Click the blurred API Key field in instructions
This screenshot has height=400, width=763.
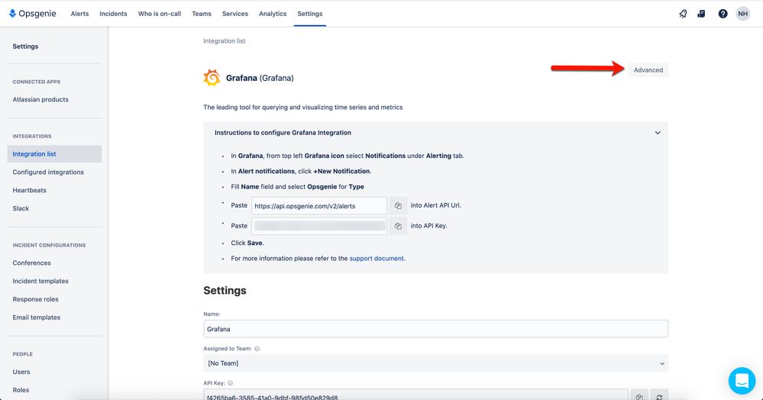tap(319, 226)
